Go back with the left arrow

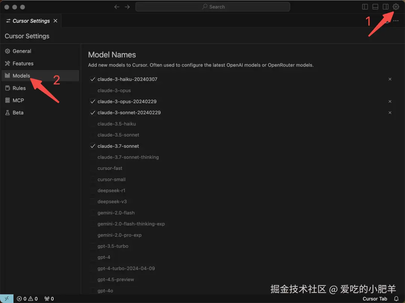coord(117,7)
